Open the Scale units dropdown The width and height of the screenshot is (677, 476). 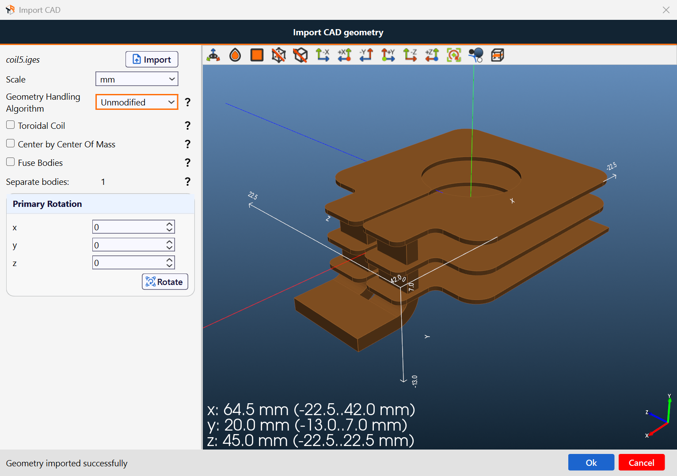click(137, 79)
